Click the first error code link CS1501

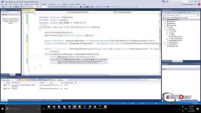[8, 85]
